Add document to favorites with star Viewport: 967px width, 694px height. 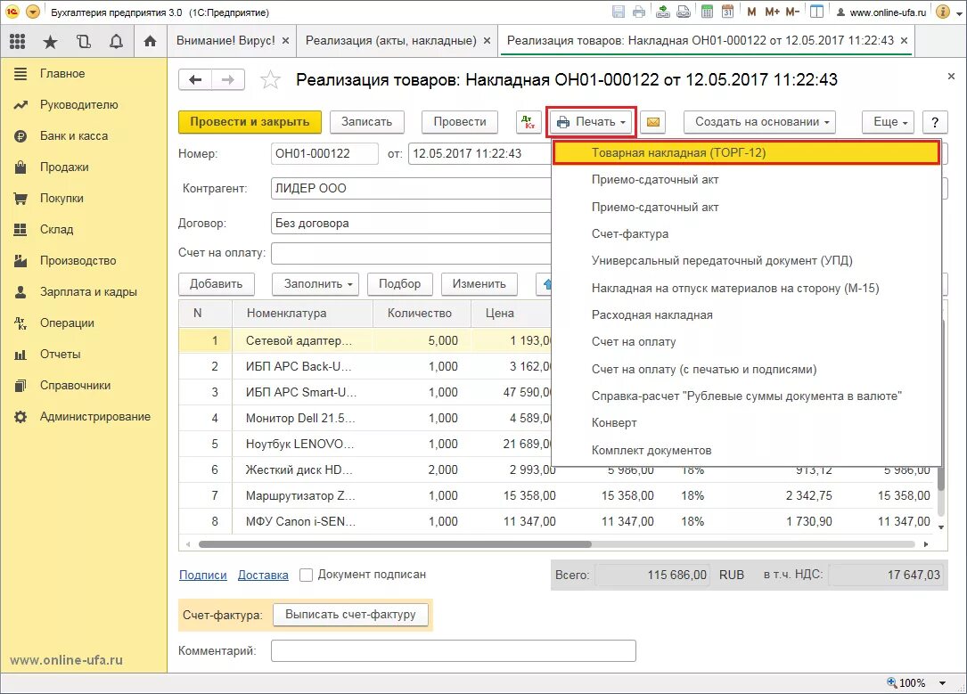(270, 79)
